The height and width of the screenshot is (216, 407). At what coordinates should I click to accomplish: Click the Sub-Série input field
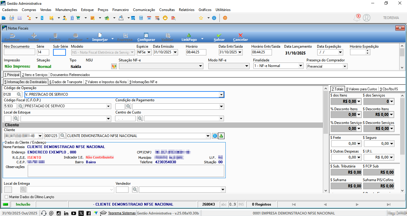tap(59, 52)
